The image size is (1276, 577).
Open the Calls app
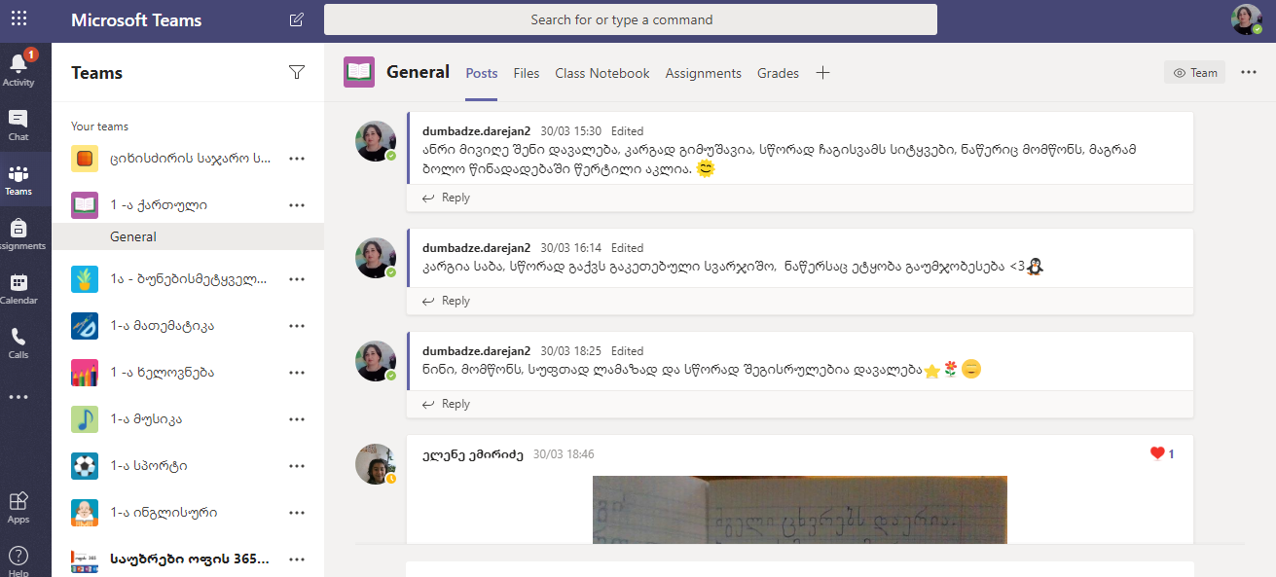tap(18, 343)
